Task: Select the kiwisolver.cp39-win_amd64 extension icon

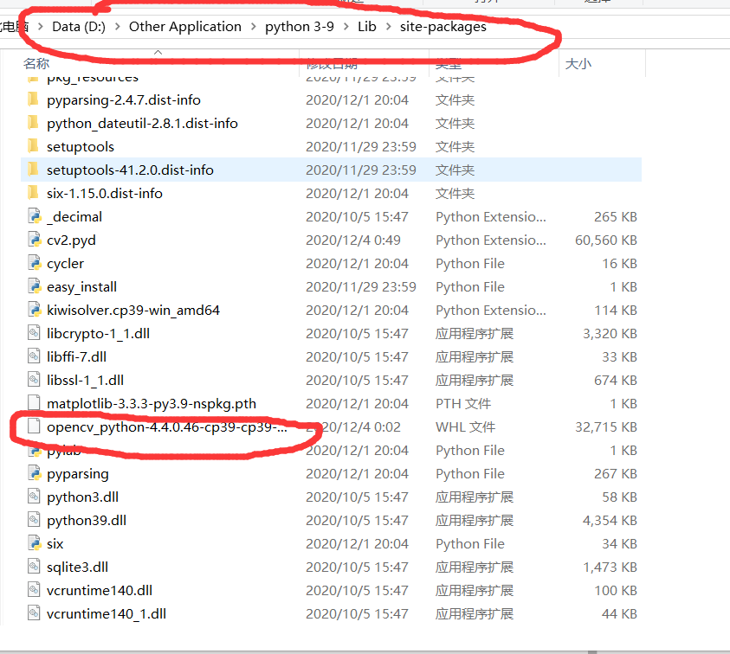Action: coord(33,310)
